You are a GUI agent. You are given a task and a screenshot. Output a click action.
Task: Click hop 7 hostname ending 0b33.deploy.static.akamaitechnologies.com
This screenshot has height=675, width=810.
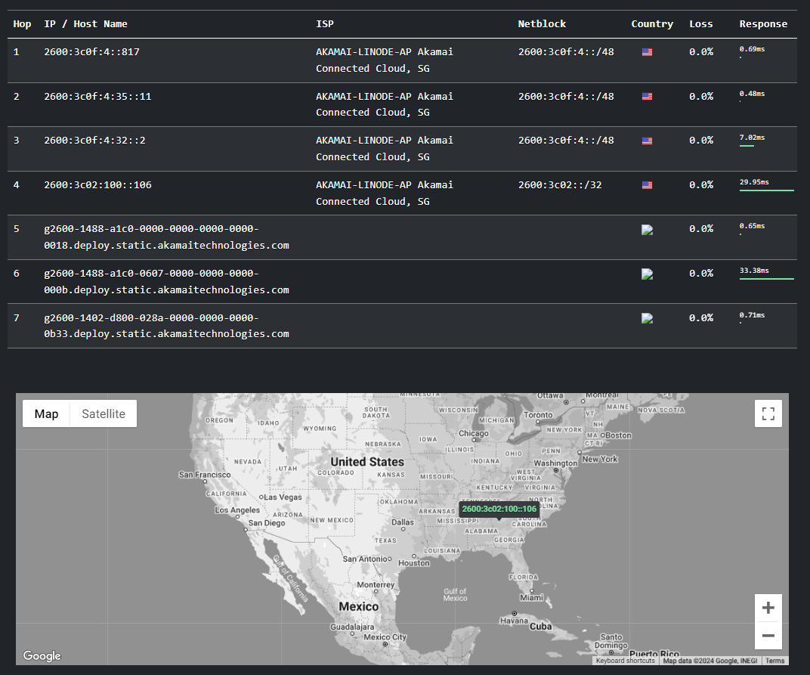[166, 326]
